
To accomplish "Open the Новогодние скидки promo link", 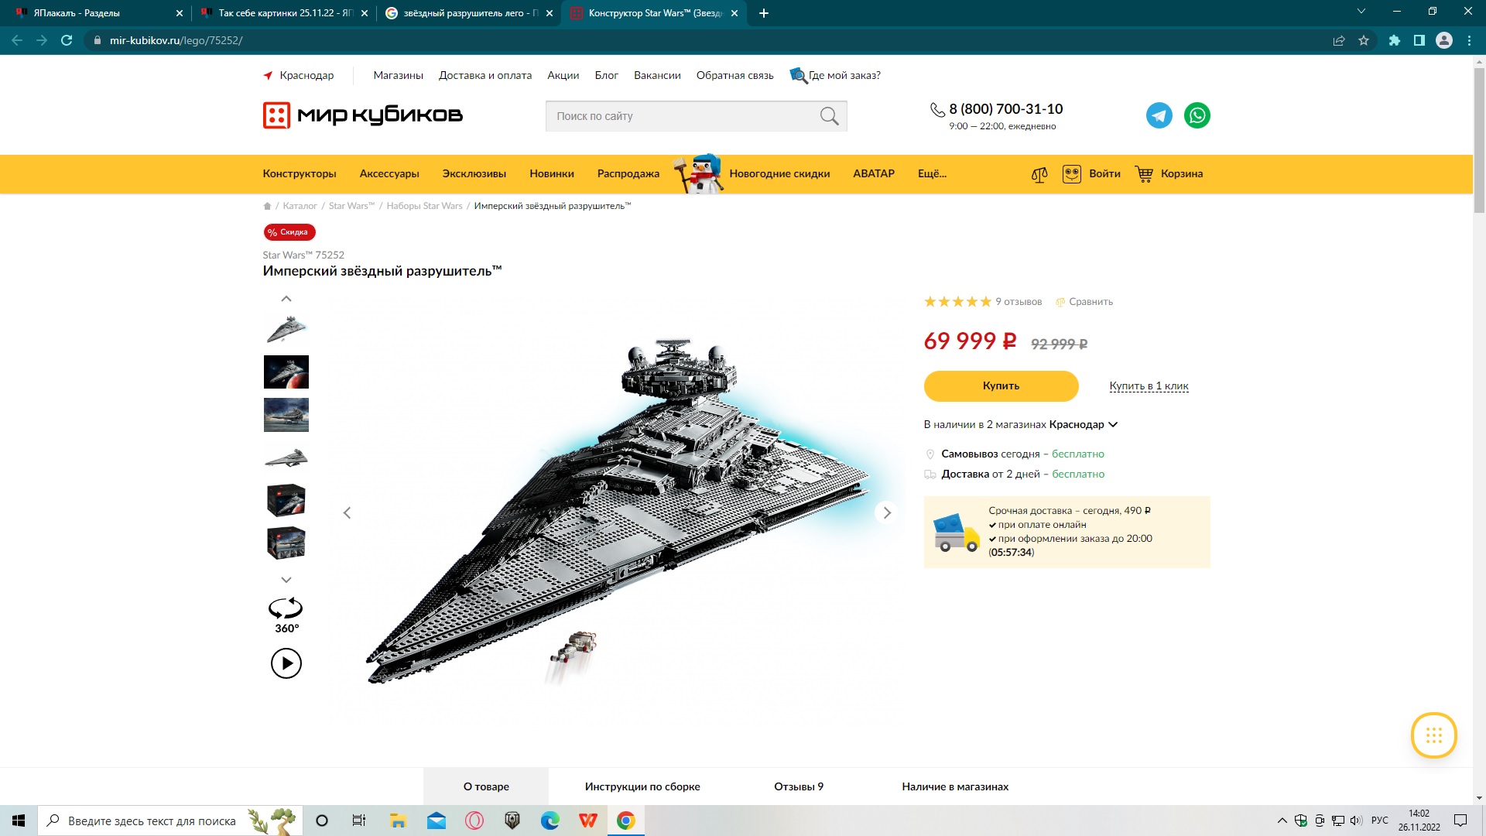I will pyautogui.click(x=779, y=174).
